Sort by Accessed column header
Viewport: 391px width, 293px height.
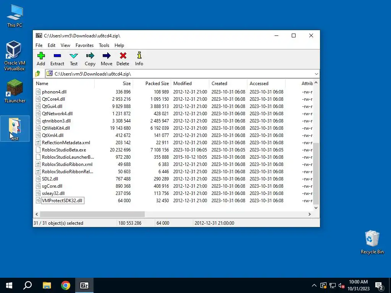(266, 84)
